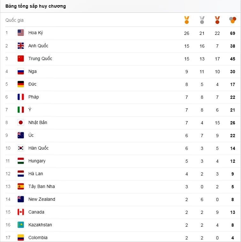The width and height of the screenshot is (241, 242).
Task: Click the Colombia country name
Action: pos(38,238)
